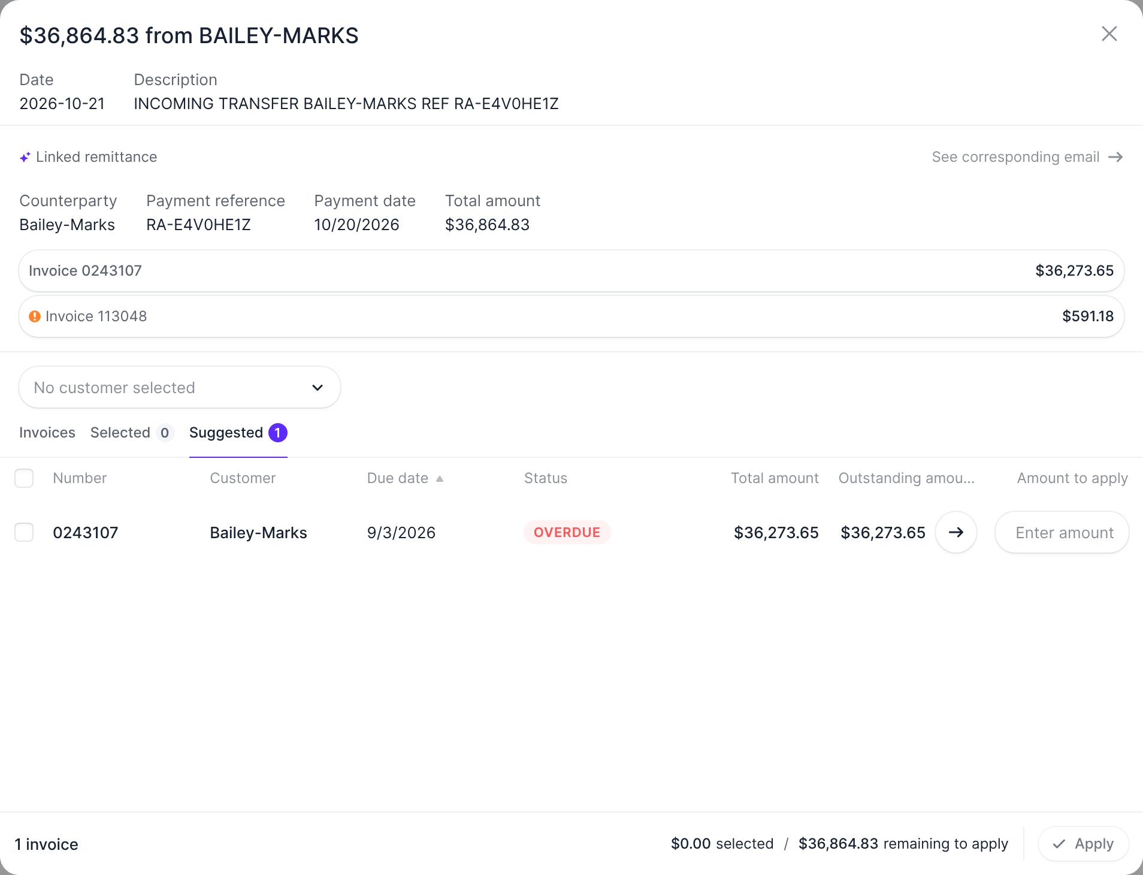Click the OVERDUE status badge

567,532
